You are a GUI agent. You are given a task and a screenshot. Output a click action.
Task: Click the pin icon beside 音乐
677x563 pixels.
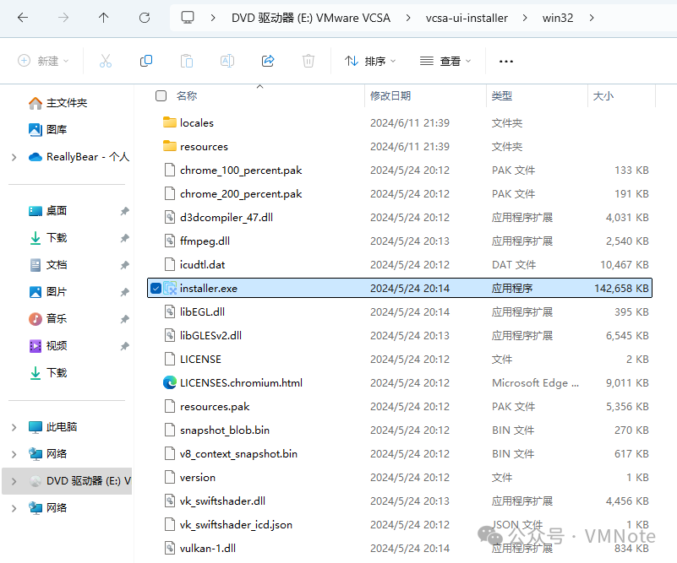124,319
